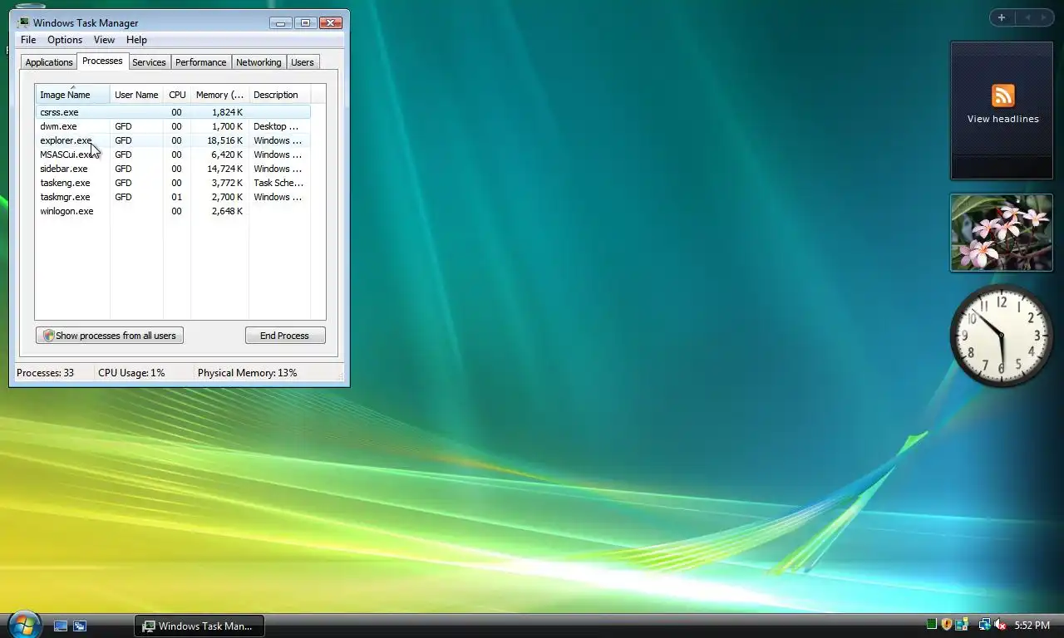Sort by User Name column header

pos(136,95)
